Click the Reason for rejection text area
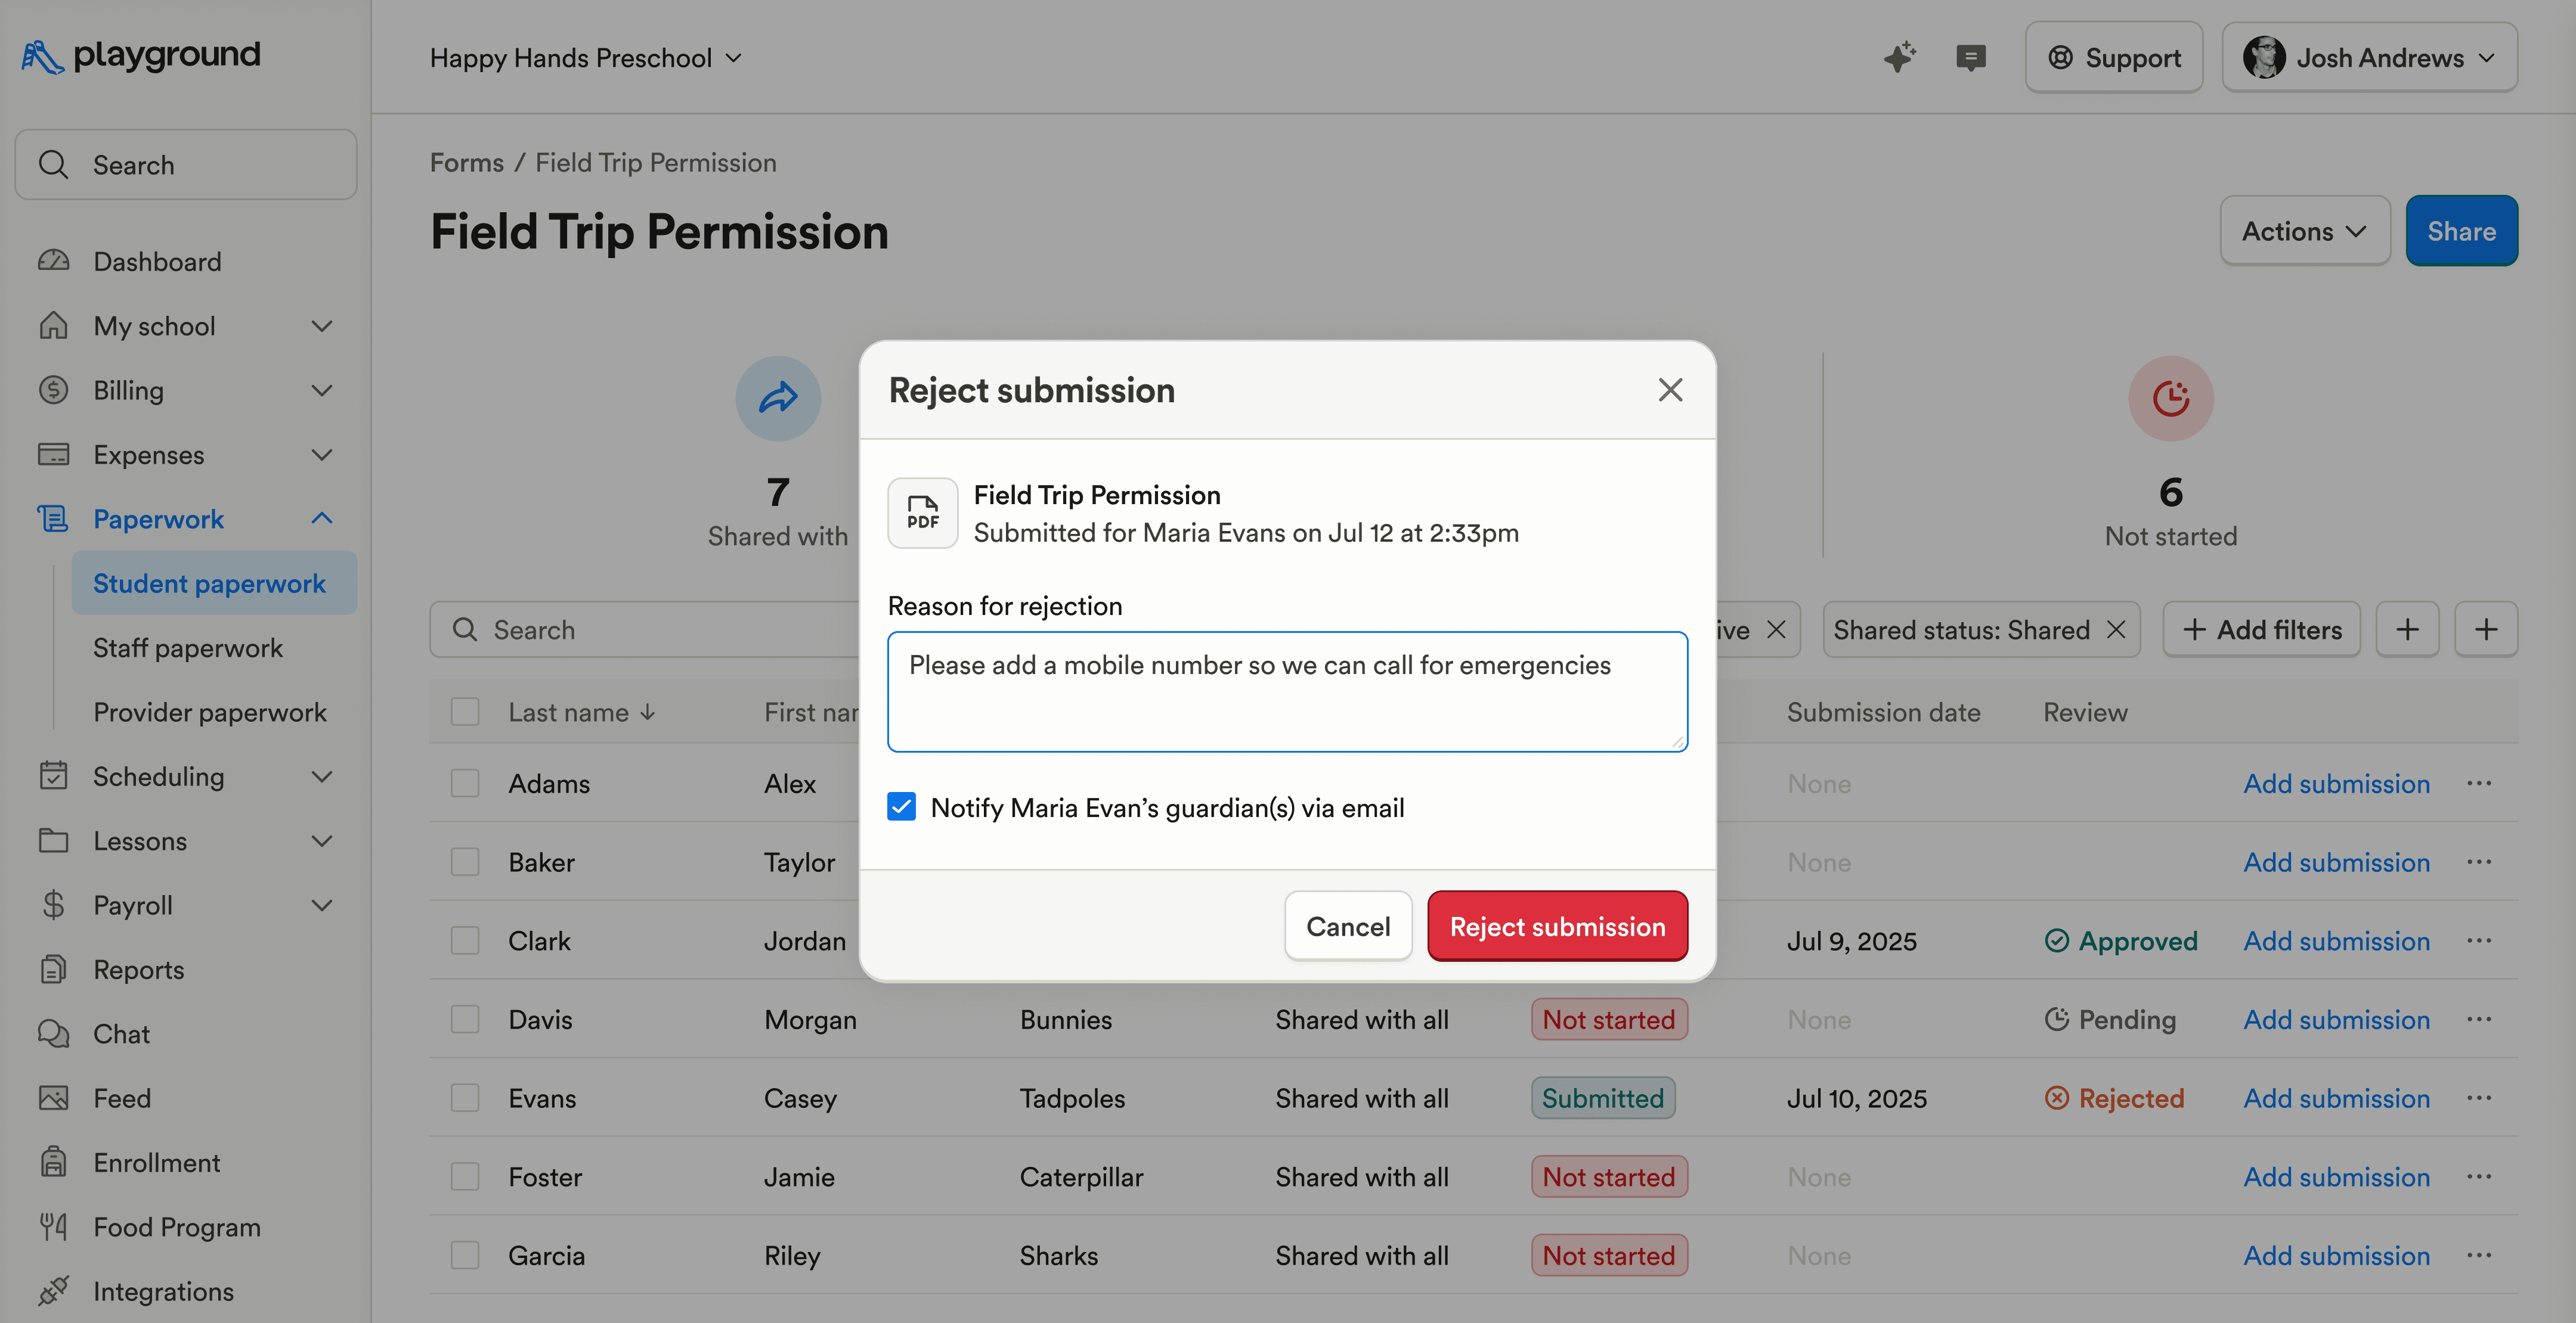The width and height of the screenshot is (2576, 1323). pos(1287,691)
